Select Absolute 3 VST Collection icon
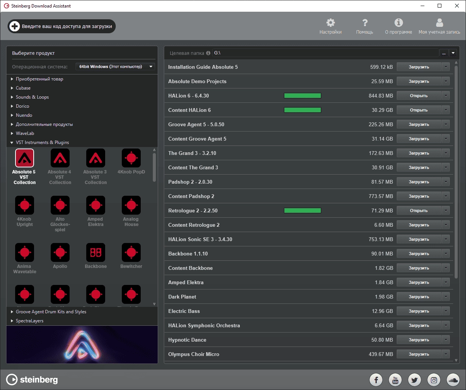This screenshot has height=390, width=466. (x=96, y=158)
